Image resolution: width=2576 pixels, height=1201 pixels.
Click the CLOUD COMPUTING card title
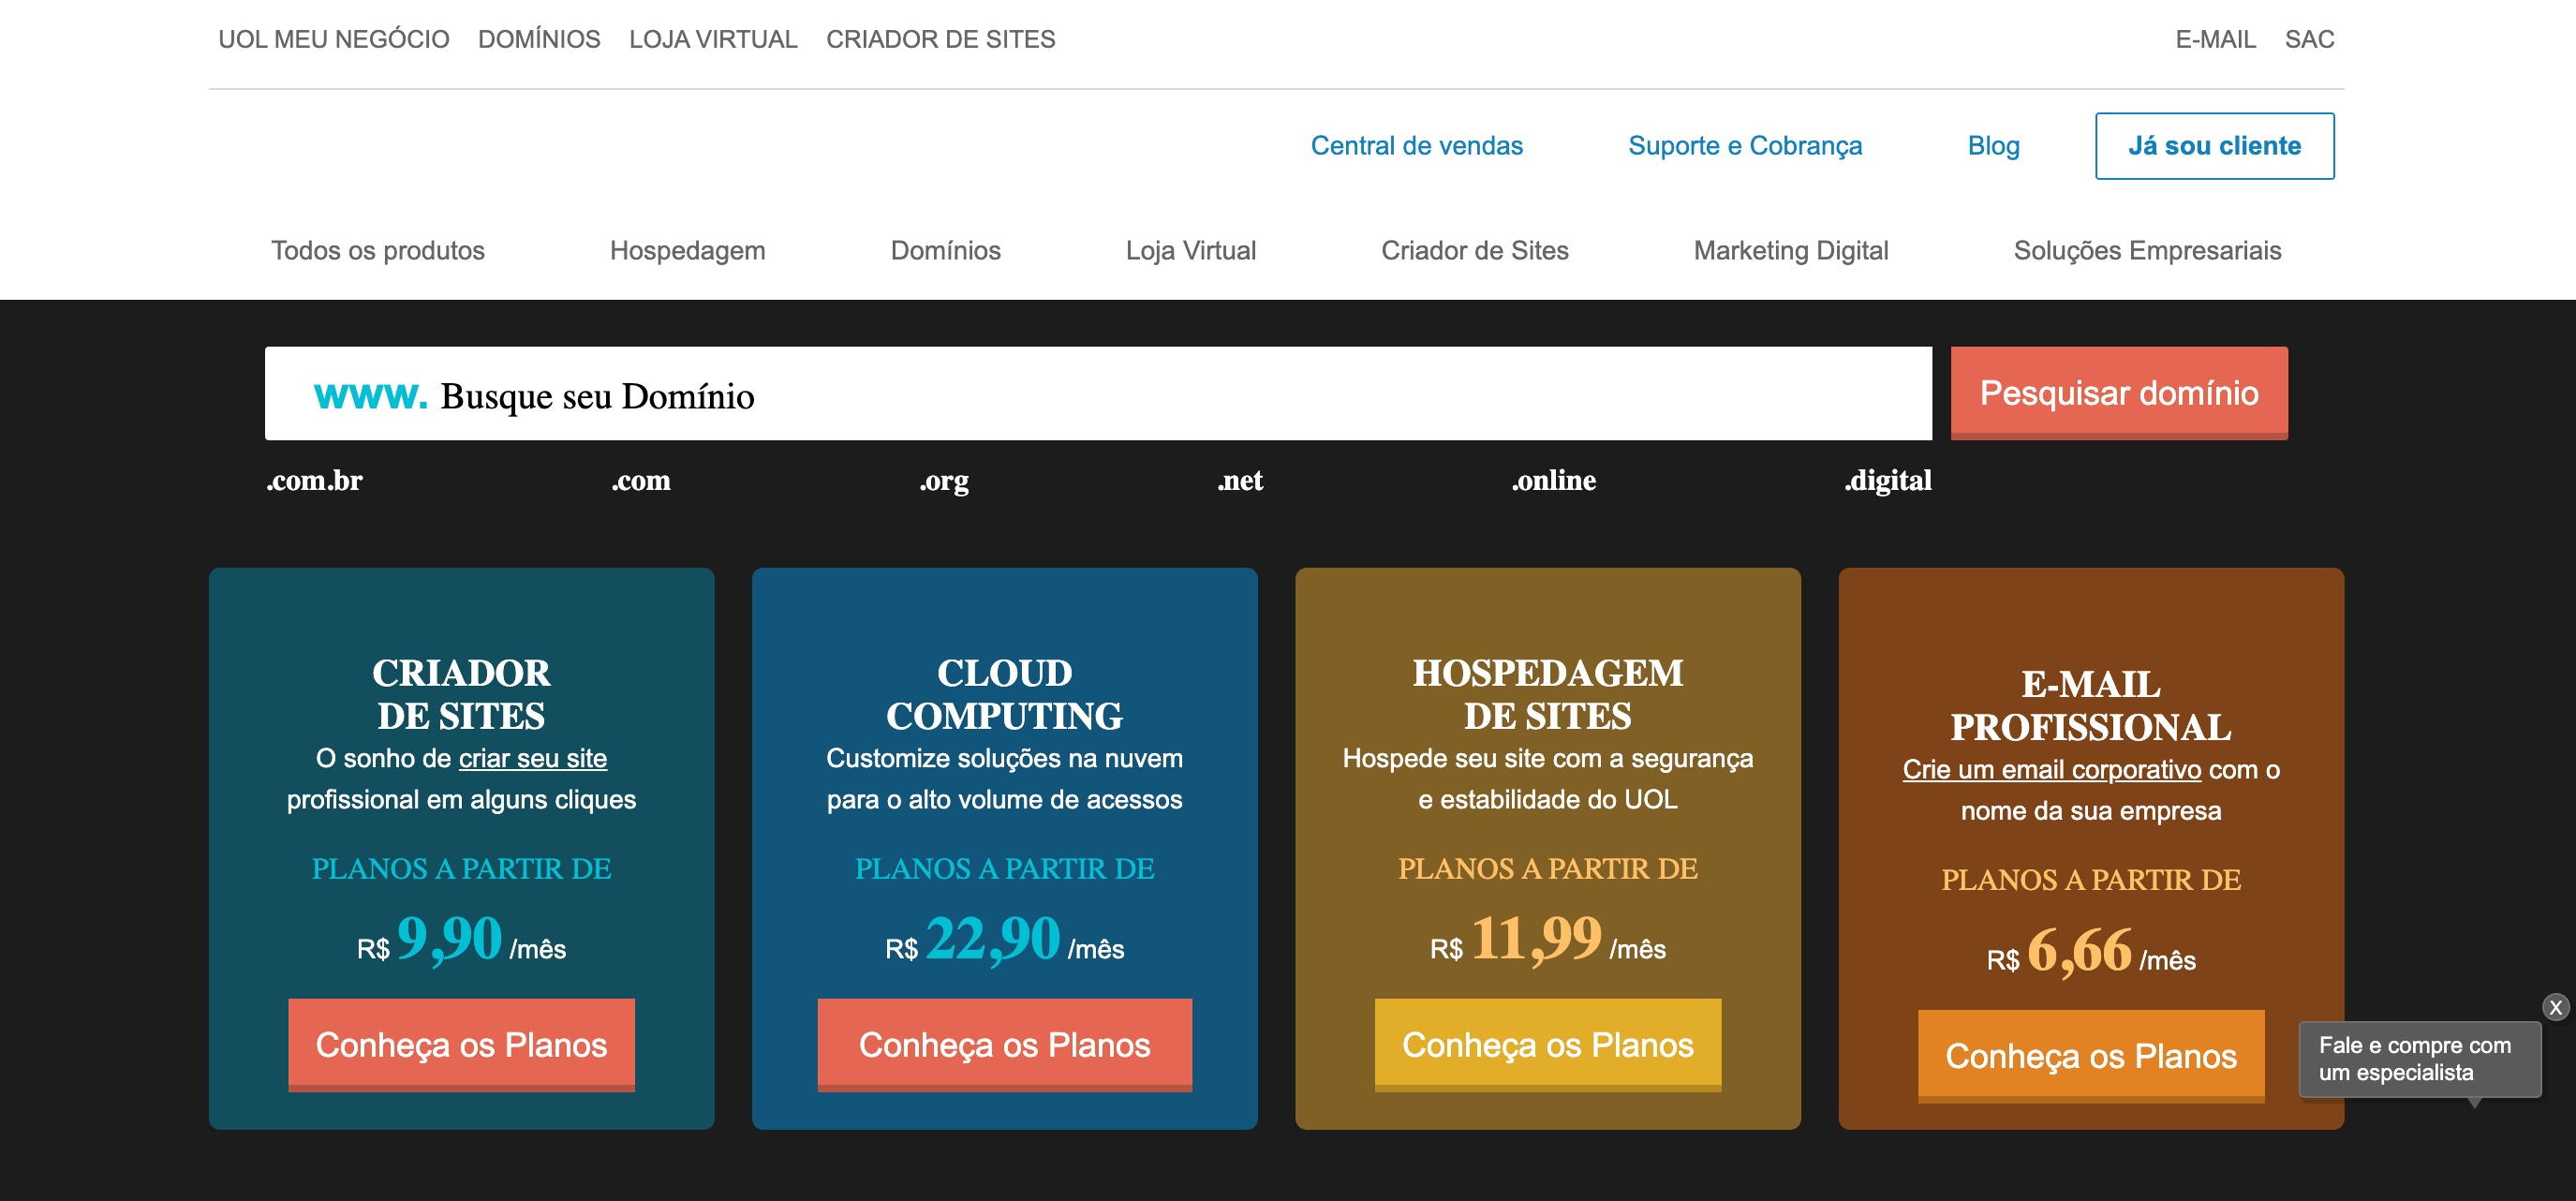[1004, 694]
